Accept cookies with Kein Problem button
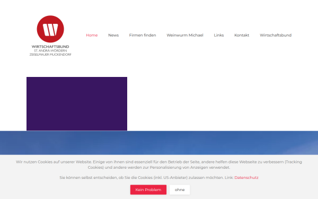318x199 pixels. (148, 189)
